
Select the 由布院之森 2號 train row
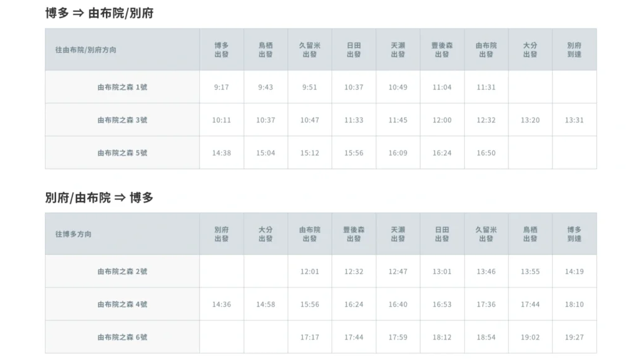pyautogui.click(x=321, y=271)
